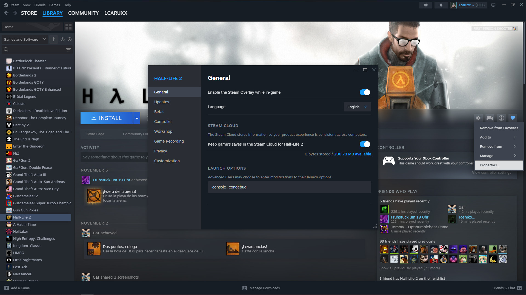Click the Home button in sidebar
Image resolution: width=526 pixels, height=295 pixels.
tap(32, 27)
